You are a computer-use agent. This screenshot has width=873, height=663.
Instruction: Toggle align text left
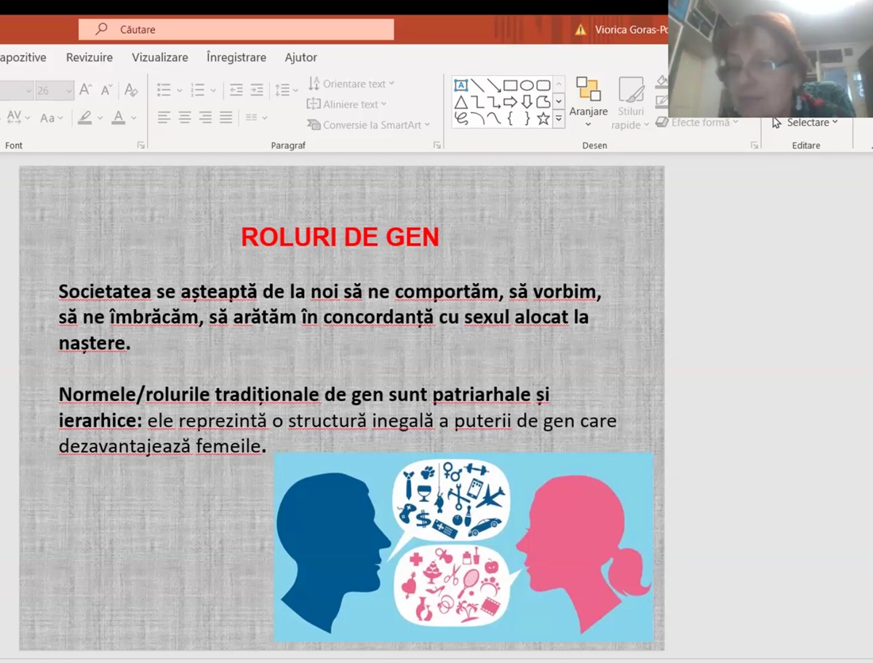[x=164, y=117]
